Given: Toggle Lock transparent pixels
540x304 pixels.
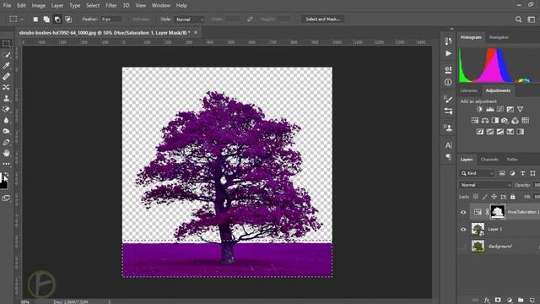Looking at the screenshot, I should [476, 197].
